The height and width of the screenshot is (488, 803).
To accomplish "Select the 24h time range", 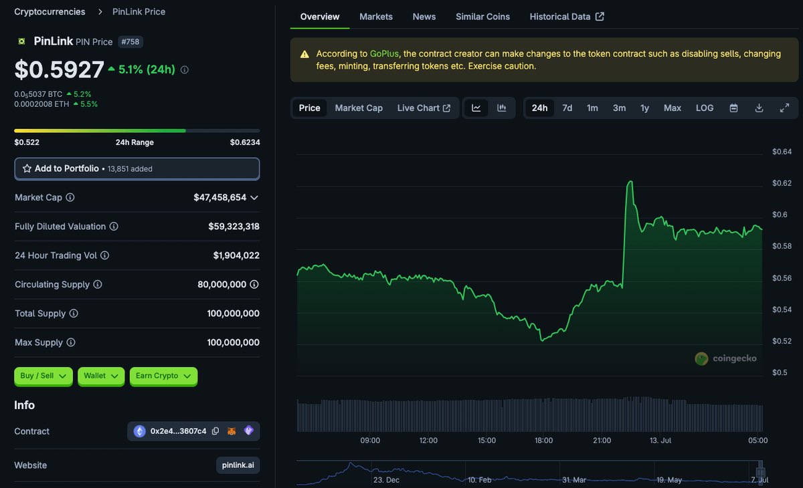I will pyautogui.click(x=540, y=108).
